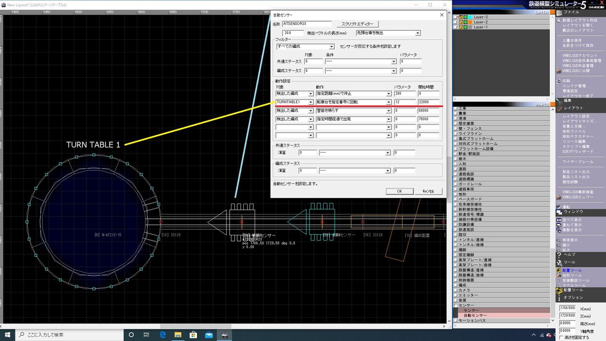Click キャンセル in the 自動センサー dialog

(x=428, y=191)
